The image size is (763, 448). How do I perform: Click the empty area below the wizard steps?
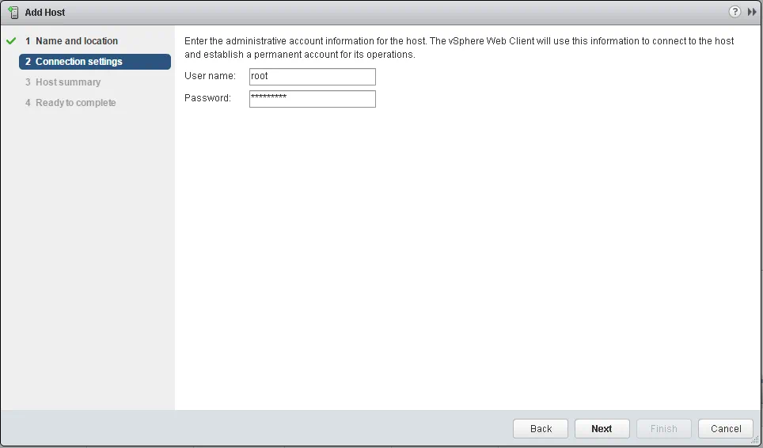(x=87, y=261)
